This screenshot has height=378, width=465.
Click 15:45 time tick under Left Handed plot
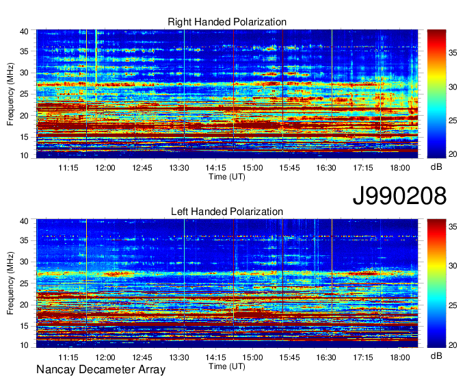[x=289, y=357]
